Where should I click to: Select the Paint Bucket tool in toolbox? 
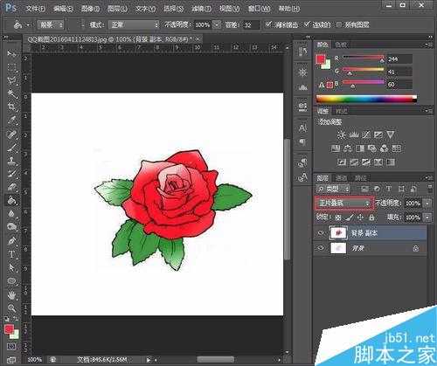pos(11,200)
